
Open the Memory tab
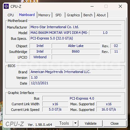tap(44, 15)
